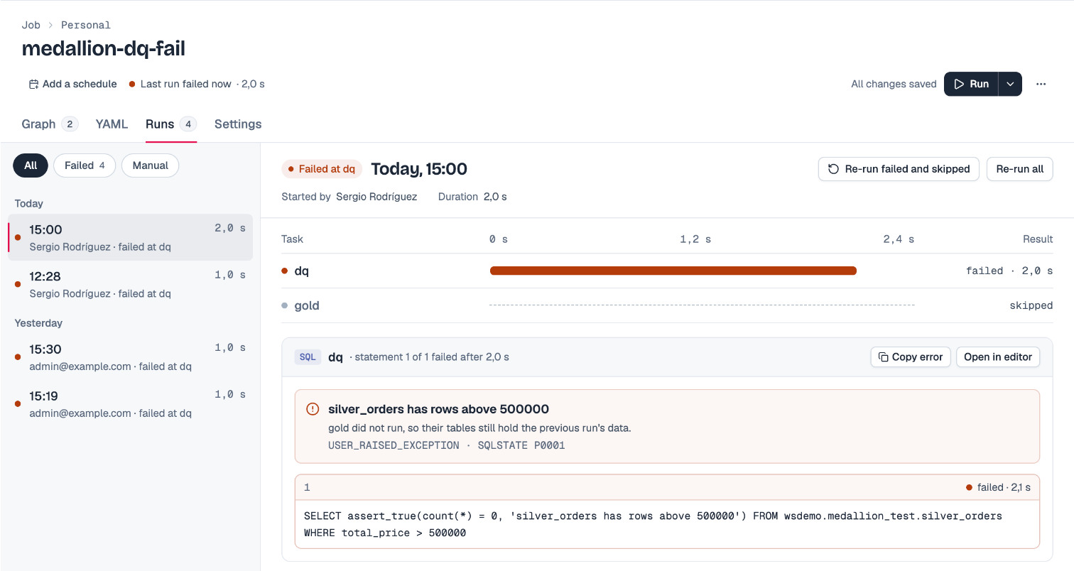The width and height of the screenshot is (1074, 571).
Task: Open yesterday's 15:30 run
Action: pyautogui.click(x=130, y=357)
